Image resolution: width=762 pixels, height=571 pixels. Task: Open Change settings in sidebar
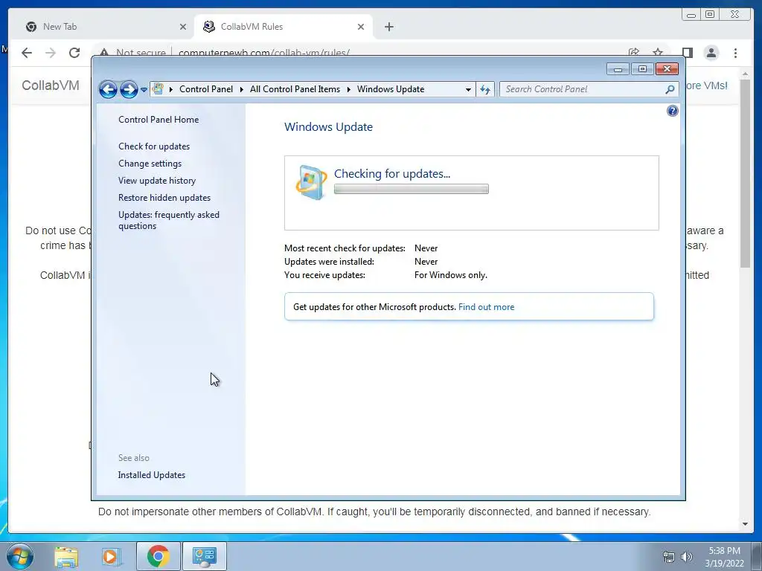(x=150, y=164)
